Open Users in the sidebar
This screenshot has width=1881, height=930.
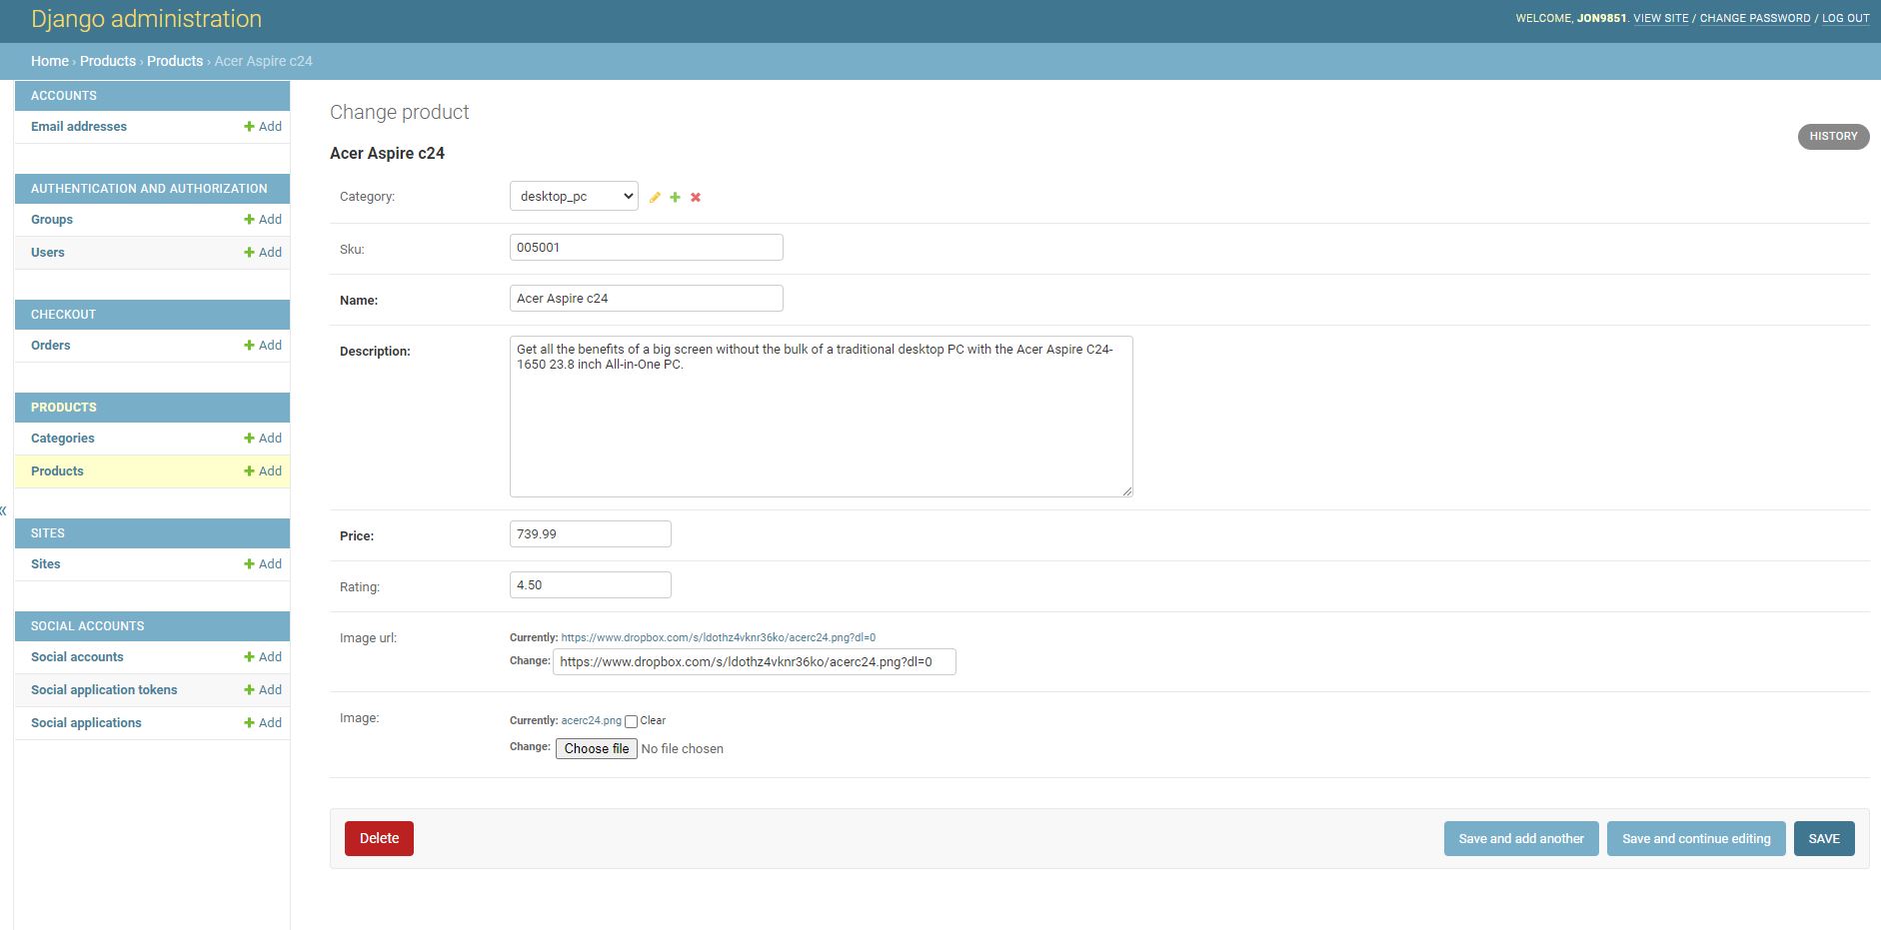(48, 253)
